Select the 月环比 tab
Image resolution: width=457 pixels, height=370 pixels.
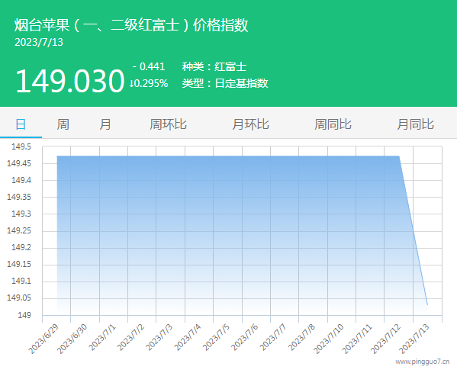[250, 124]
